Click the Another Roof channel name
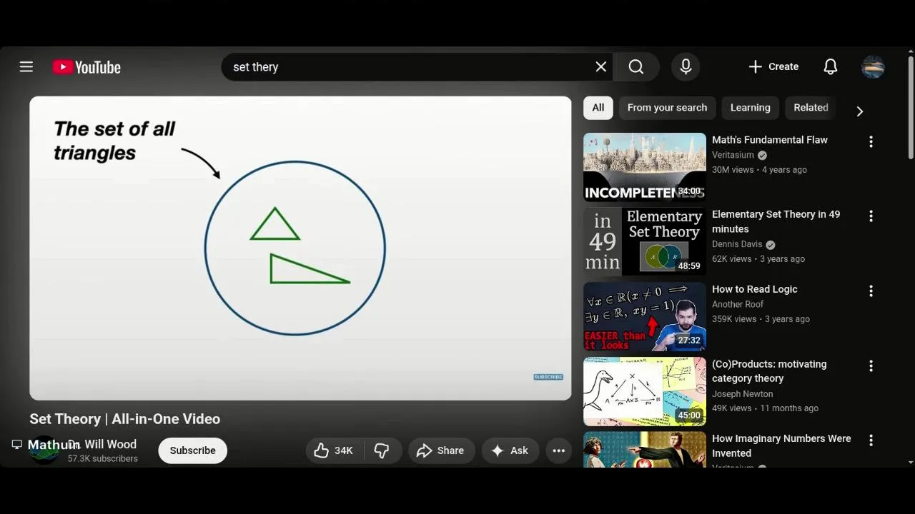The height and width of the screenshot is (514, 915). (x=738, y=304)
